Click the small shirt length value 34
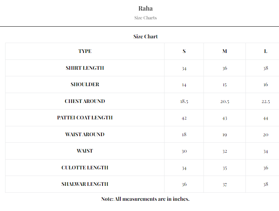Image resolution: width=279 pixels, height=211 pixels. pos(184,68)
